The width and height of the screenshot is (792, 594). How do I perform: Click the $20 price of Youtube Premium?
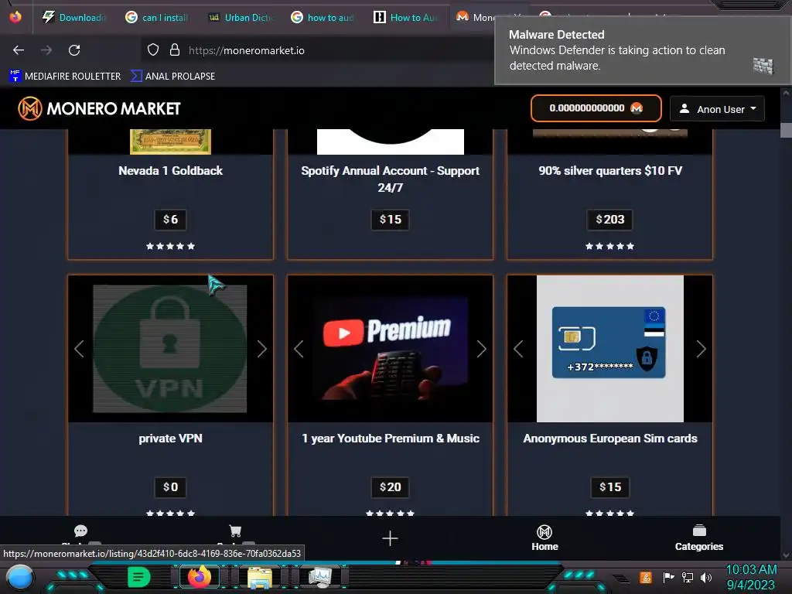pyautogui.click(x=390, y=487)
